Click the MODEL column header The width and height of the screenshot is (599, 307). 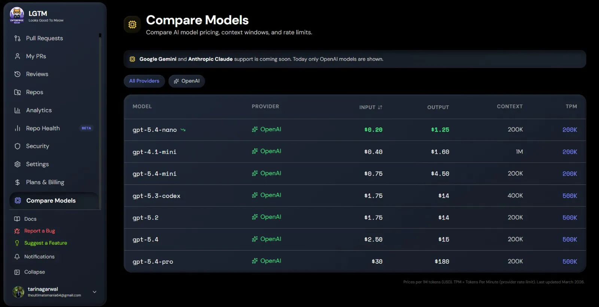pos(142,106)
